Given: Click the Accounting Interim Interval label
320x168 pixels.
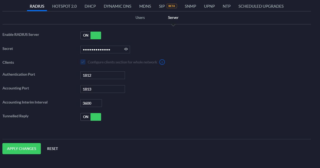Looking at the screenshot, I should point(25,102).
